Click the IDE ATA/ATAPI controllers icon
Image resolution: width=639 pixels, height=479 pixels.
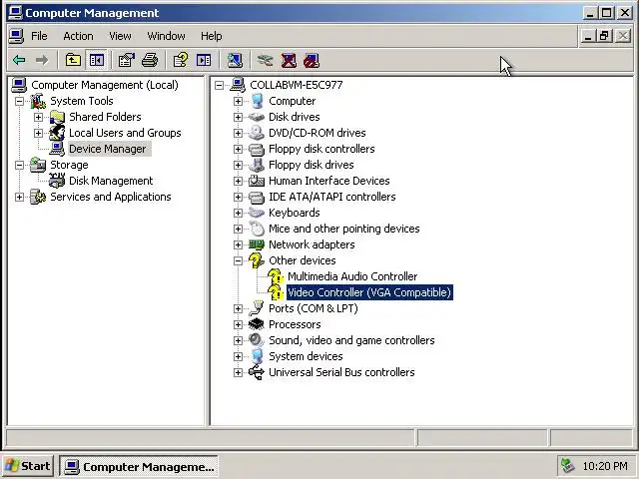pyautogui.click(x=257, y=197)
